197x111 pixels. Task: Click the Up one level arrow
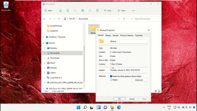[59, 19]
